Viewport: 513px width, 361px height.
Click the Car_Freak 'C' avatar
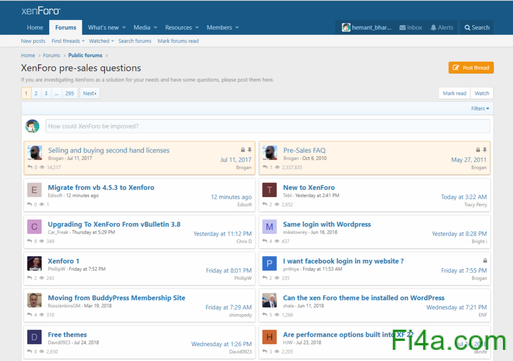[x=34, y=227]
